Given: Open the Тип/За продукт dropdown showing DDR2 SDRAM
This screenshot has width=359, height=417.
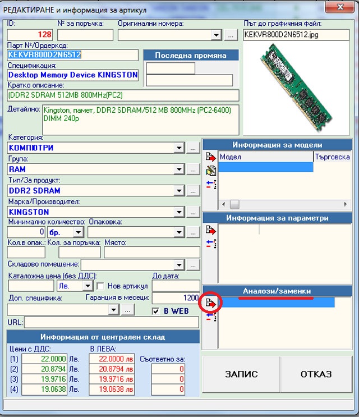Looking at the screenshot, I should pyautogui.click(x=179, y=191).
